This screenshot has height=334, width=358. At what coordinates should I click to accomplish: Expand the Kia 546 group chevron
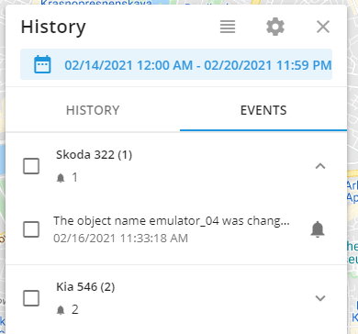[x=320, y=298]
